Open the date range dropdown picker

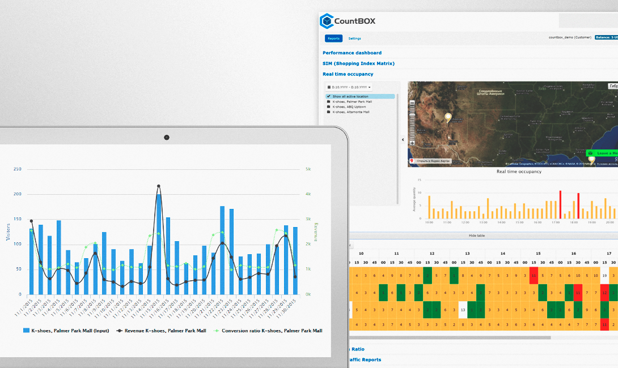coord(349,87)
